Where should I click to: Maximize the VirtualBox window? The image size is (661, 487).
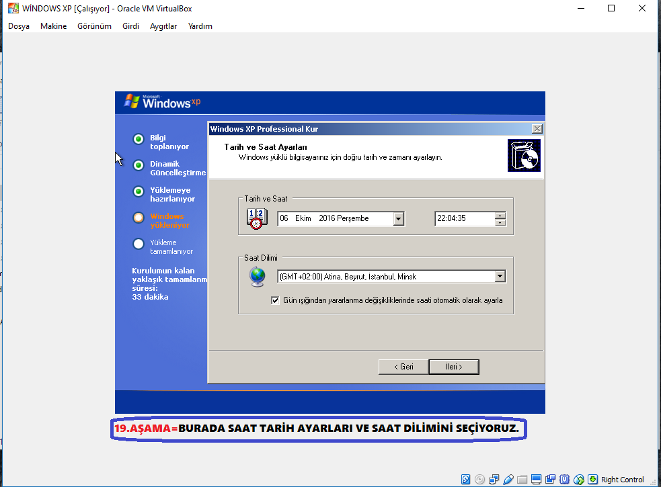tap(611, 8)
